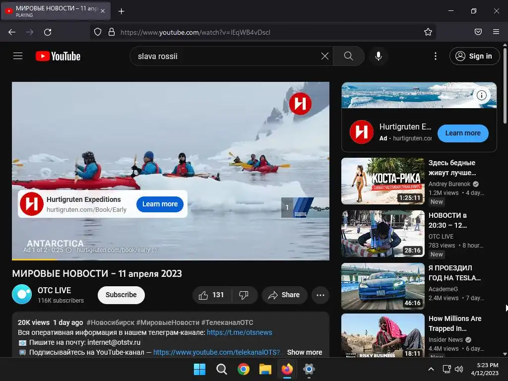Open the OTC LIVE channel avatar

click(x=22, y=294)
